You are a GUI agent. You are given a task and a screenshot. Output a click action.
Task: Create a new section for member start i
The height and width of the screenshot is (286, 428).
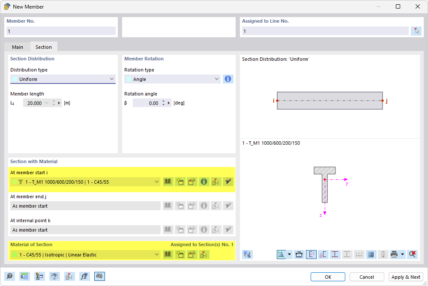(x=180, y=182)
